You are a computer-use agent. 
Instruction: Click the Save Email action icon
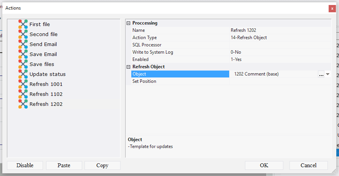[23, 54]
